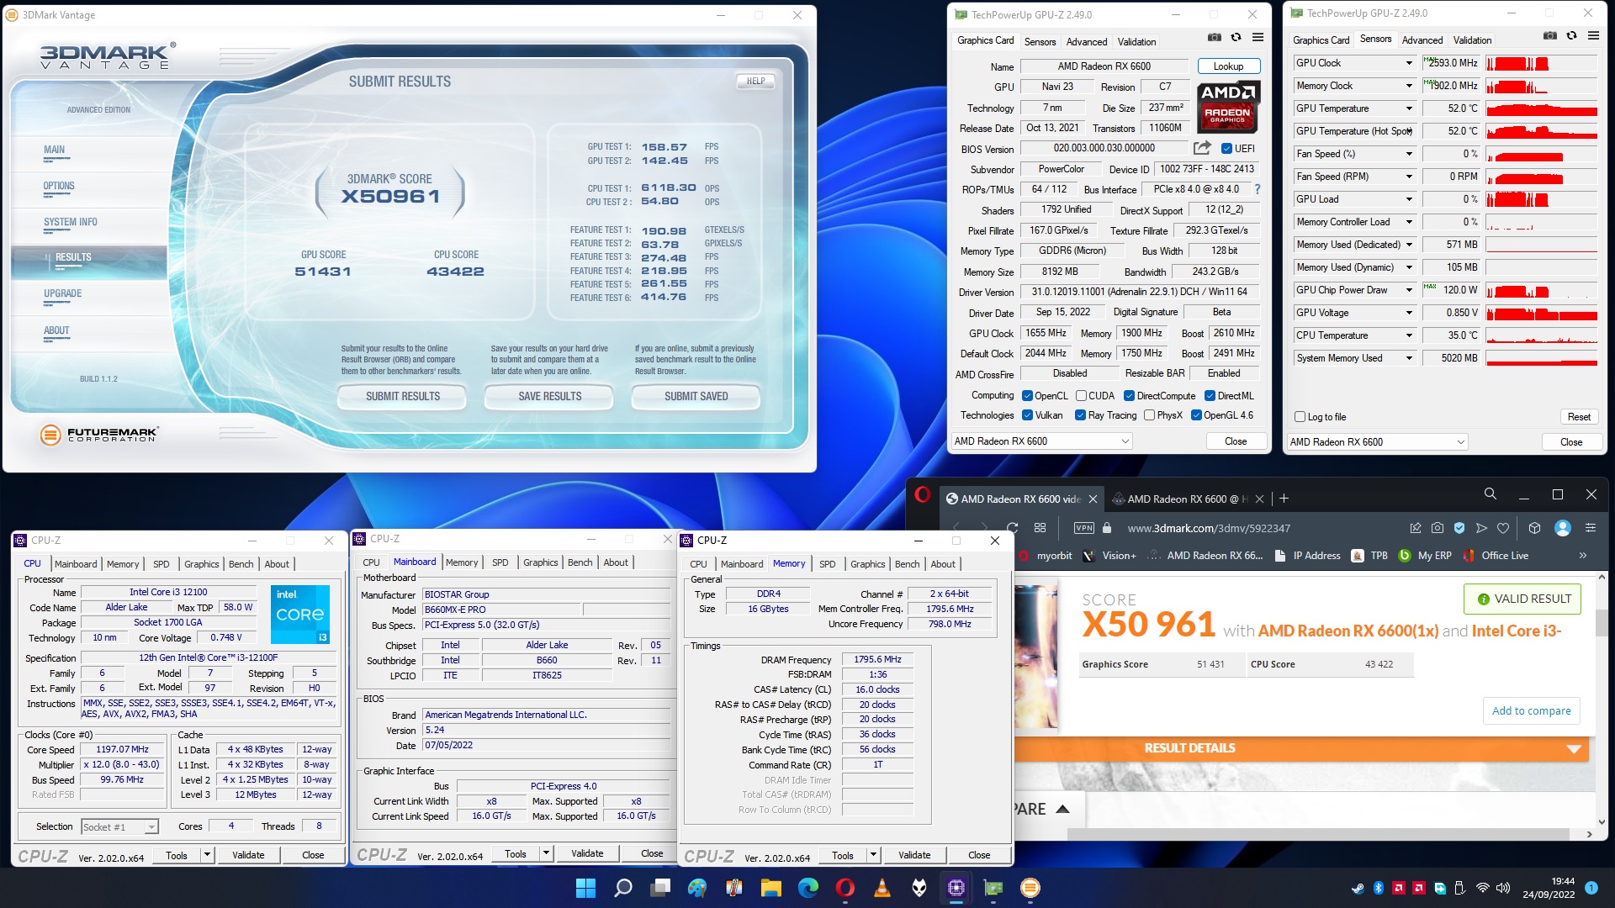Viewport: 1615px width, 908px height.
Task: Toggle the OpenCL checkbox
Action: click(x=1027, y=396)
